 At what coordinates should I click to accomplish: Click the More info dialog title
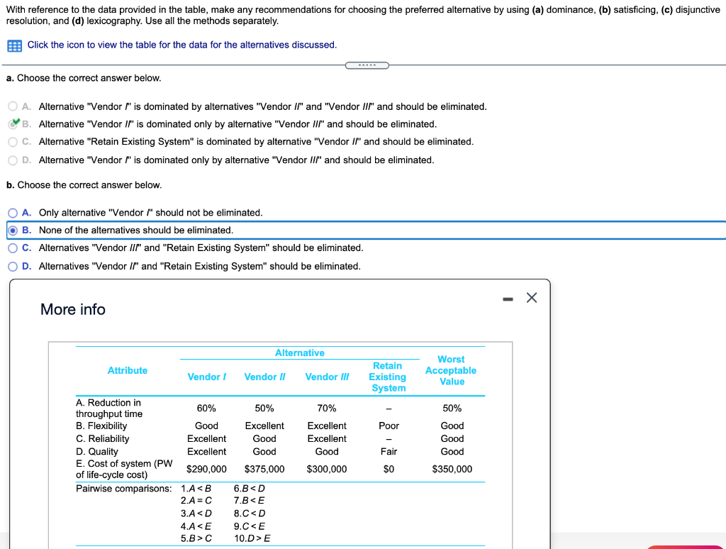pyautogui.click(x=72, y=310)
